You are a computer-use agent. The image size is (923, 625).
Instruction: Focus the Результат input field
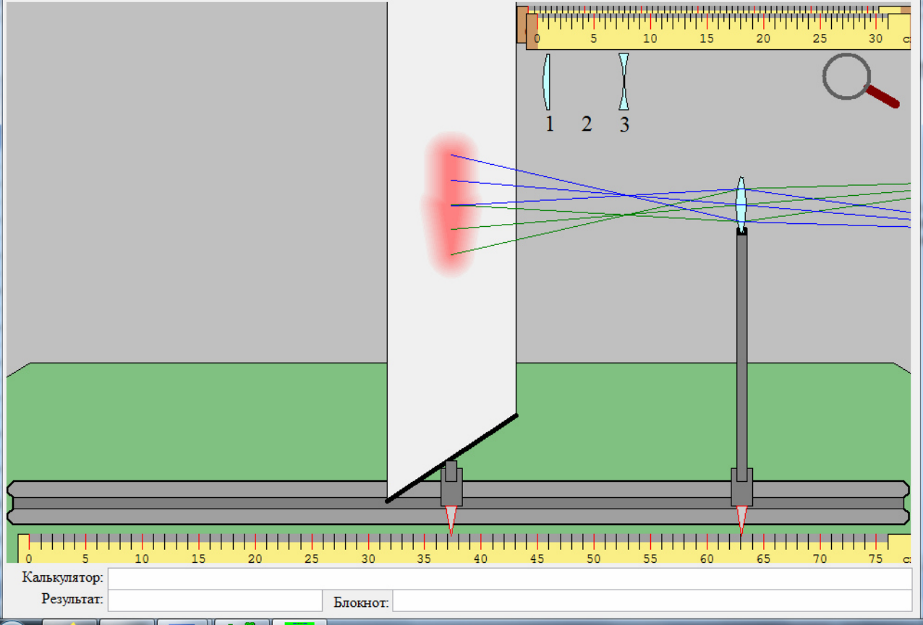(x=215, y=600)
